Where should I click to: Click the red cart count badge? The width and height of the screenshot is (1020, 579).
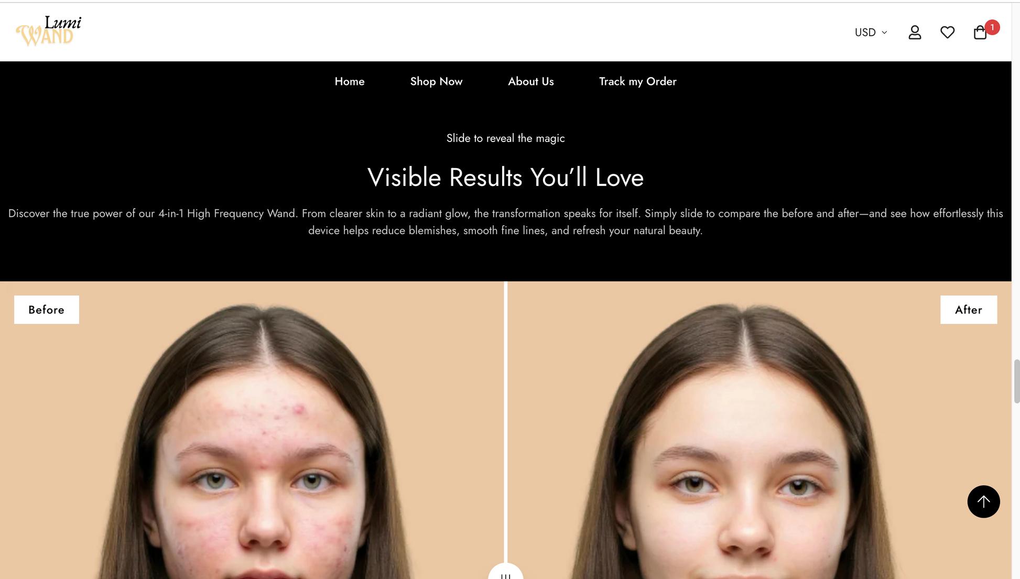[x=992, y=27]
